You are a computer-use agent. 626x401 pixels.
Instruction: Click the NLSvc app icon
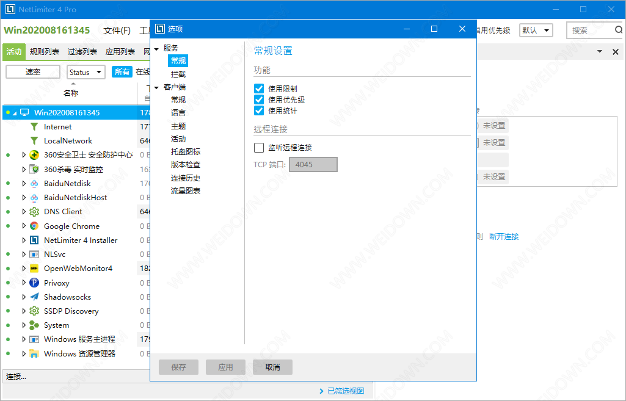point(34,254)
